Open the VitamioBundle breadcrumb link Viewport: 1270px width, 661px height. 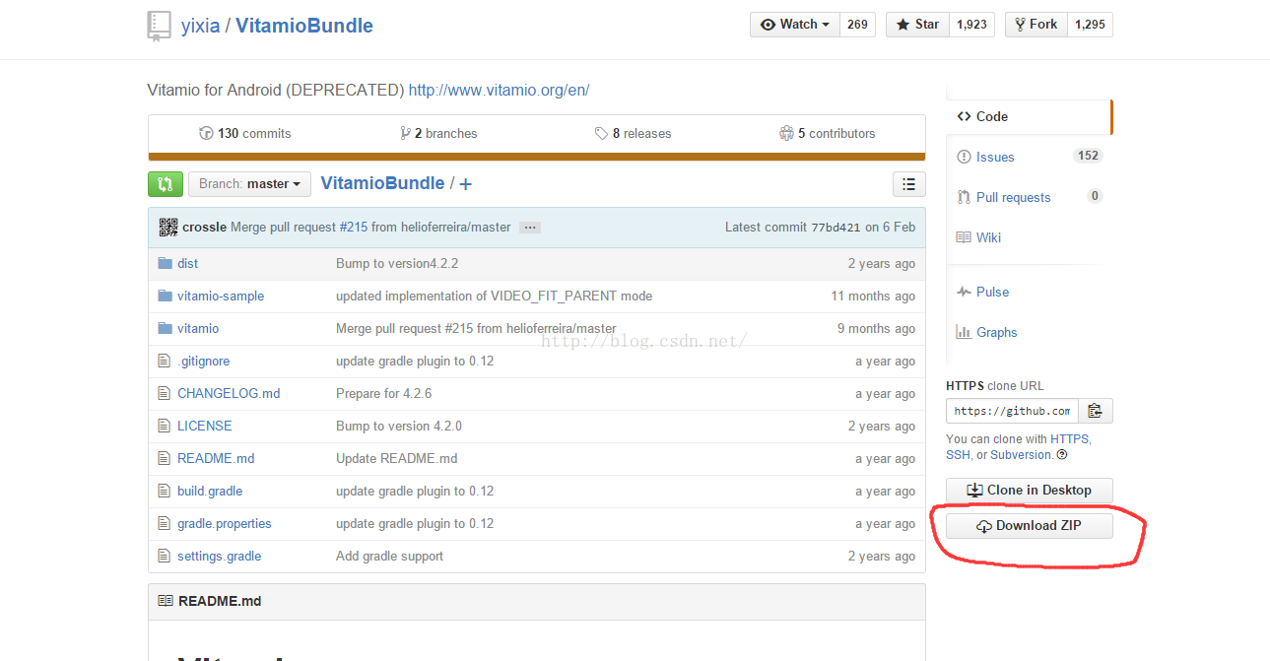click(382, 183)
